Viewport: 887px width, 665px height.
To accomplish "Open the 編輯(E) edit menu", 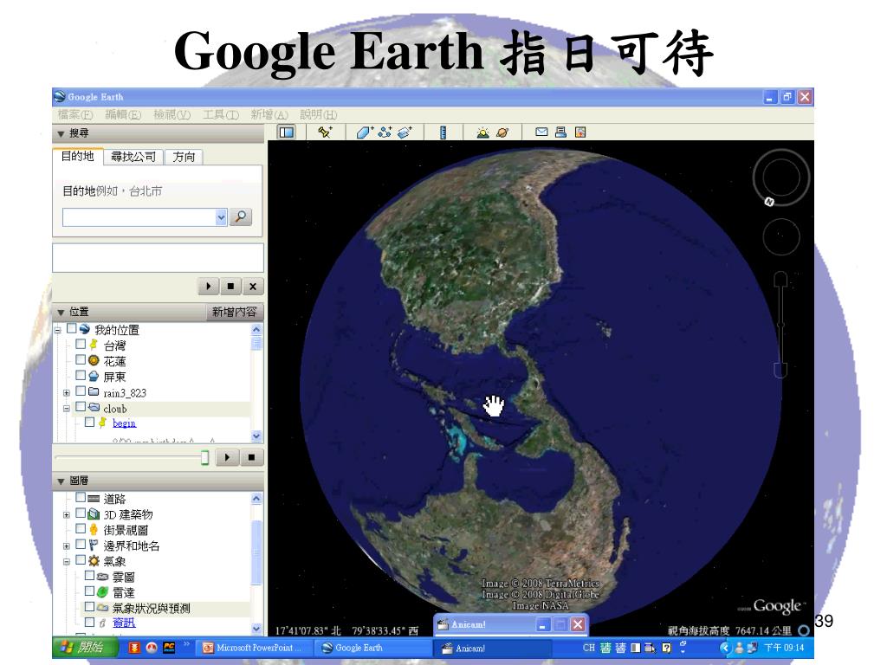I will (123, 115).
